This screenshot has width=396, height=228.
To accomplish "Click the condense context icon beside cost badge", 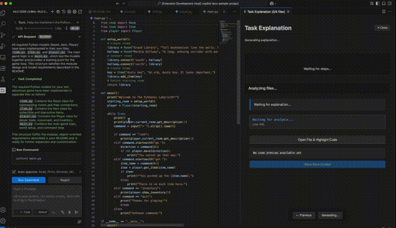I will pyautogui.click(x=66, y=29).
